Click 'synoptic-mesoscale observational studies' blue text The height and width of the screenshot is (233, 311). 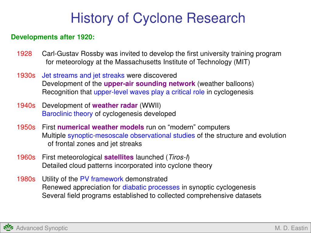pos(131,136)
